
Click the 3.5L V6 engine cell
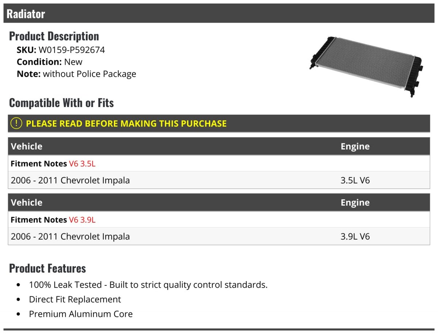tap(355, 180)
